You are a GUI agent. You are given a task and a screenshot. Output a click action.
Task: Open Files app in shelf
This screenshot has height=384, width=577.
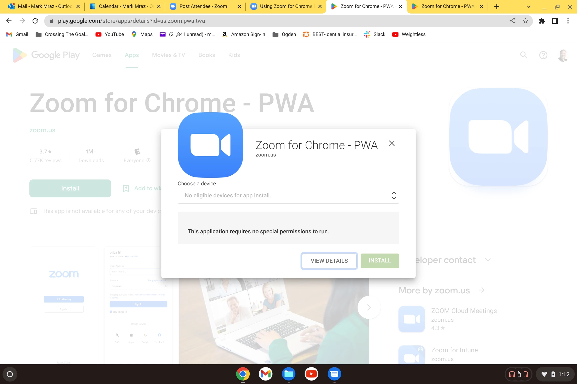(x=288, y=374)
